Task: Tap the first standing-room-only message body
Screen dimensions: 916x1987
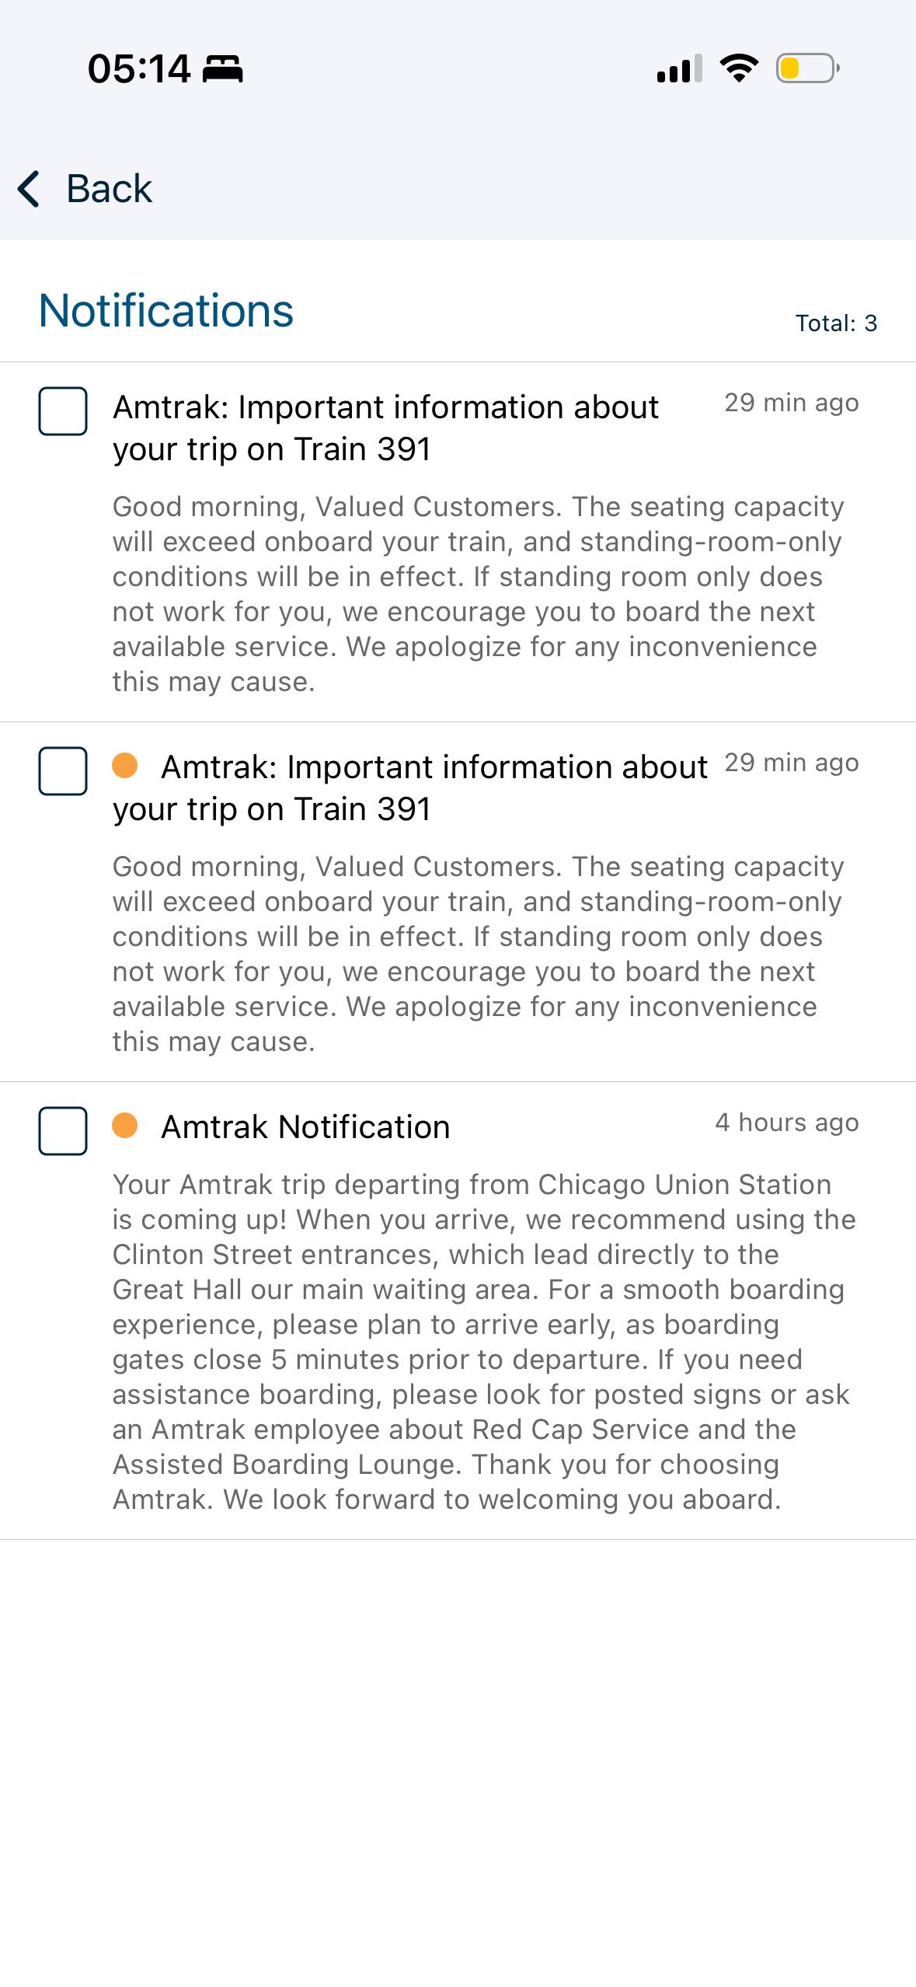Action: tap(478, 594)
